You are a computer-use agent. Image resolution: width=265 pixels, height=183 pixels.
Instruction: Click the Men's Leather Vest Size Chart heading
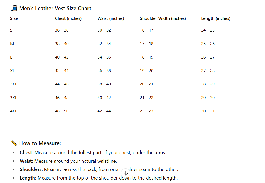coord(55,9)
